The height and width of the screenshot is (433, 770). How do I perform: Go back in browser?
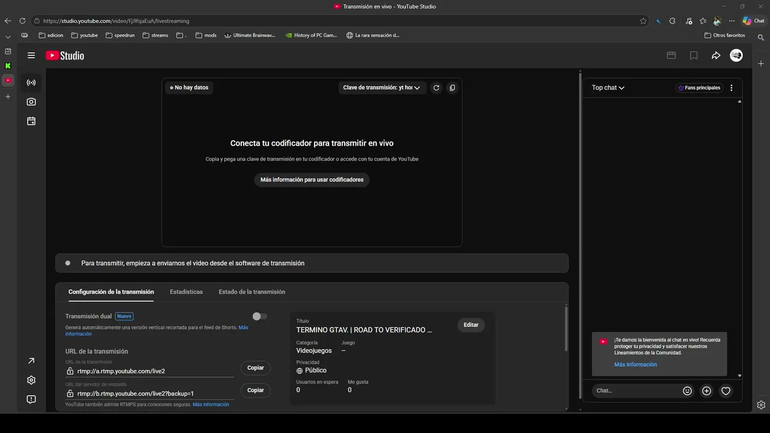click(x=8, y=20)
